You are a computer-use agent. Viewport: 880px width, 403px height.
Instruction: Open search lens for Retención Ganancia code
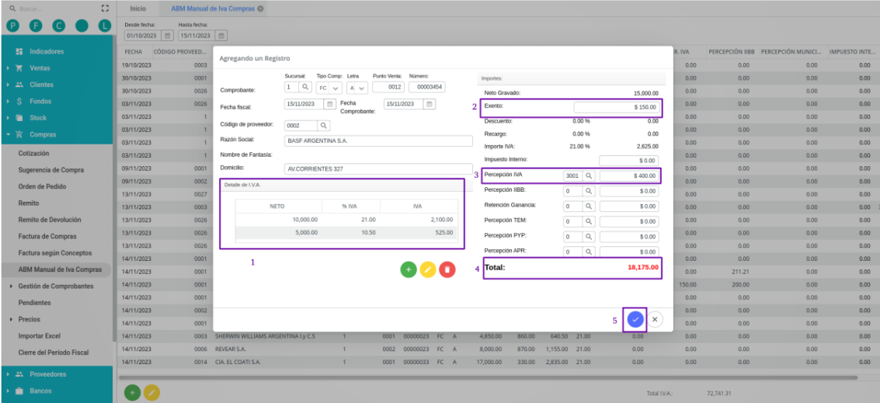pos(589,206)
